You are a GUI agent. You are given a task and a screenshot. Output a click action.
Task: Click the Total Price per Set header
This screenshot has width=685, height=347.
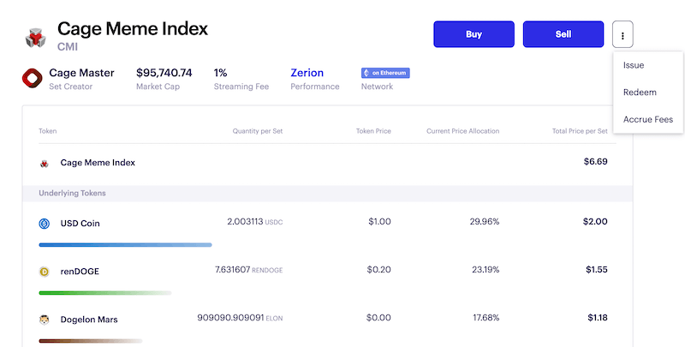point(580,131)
